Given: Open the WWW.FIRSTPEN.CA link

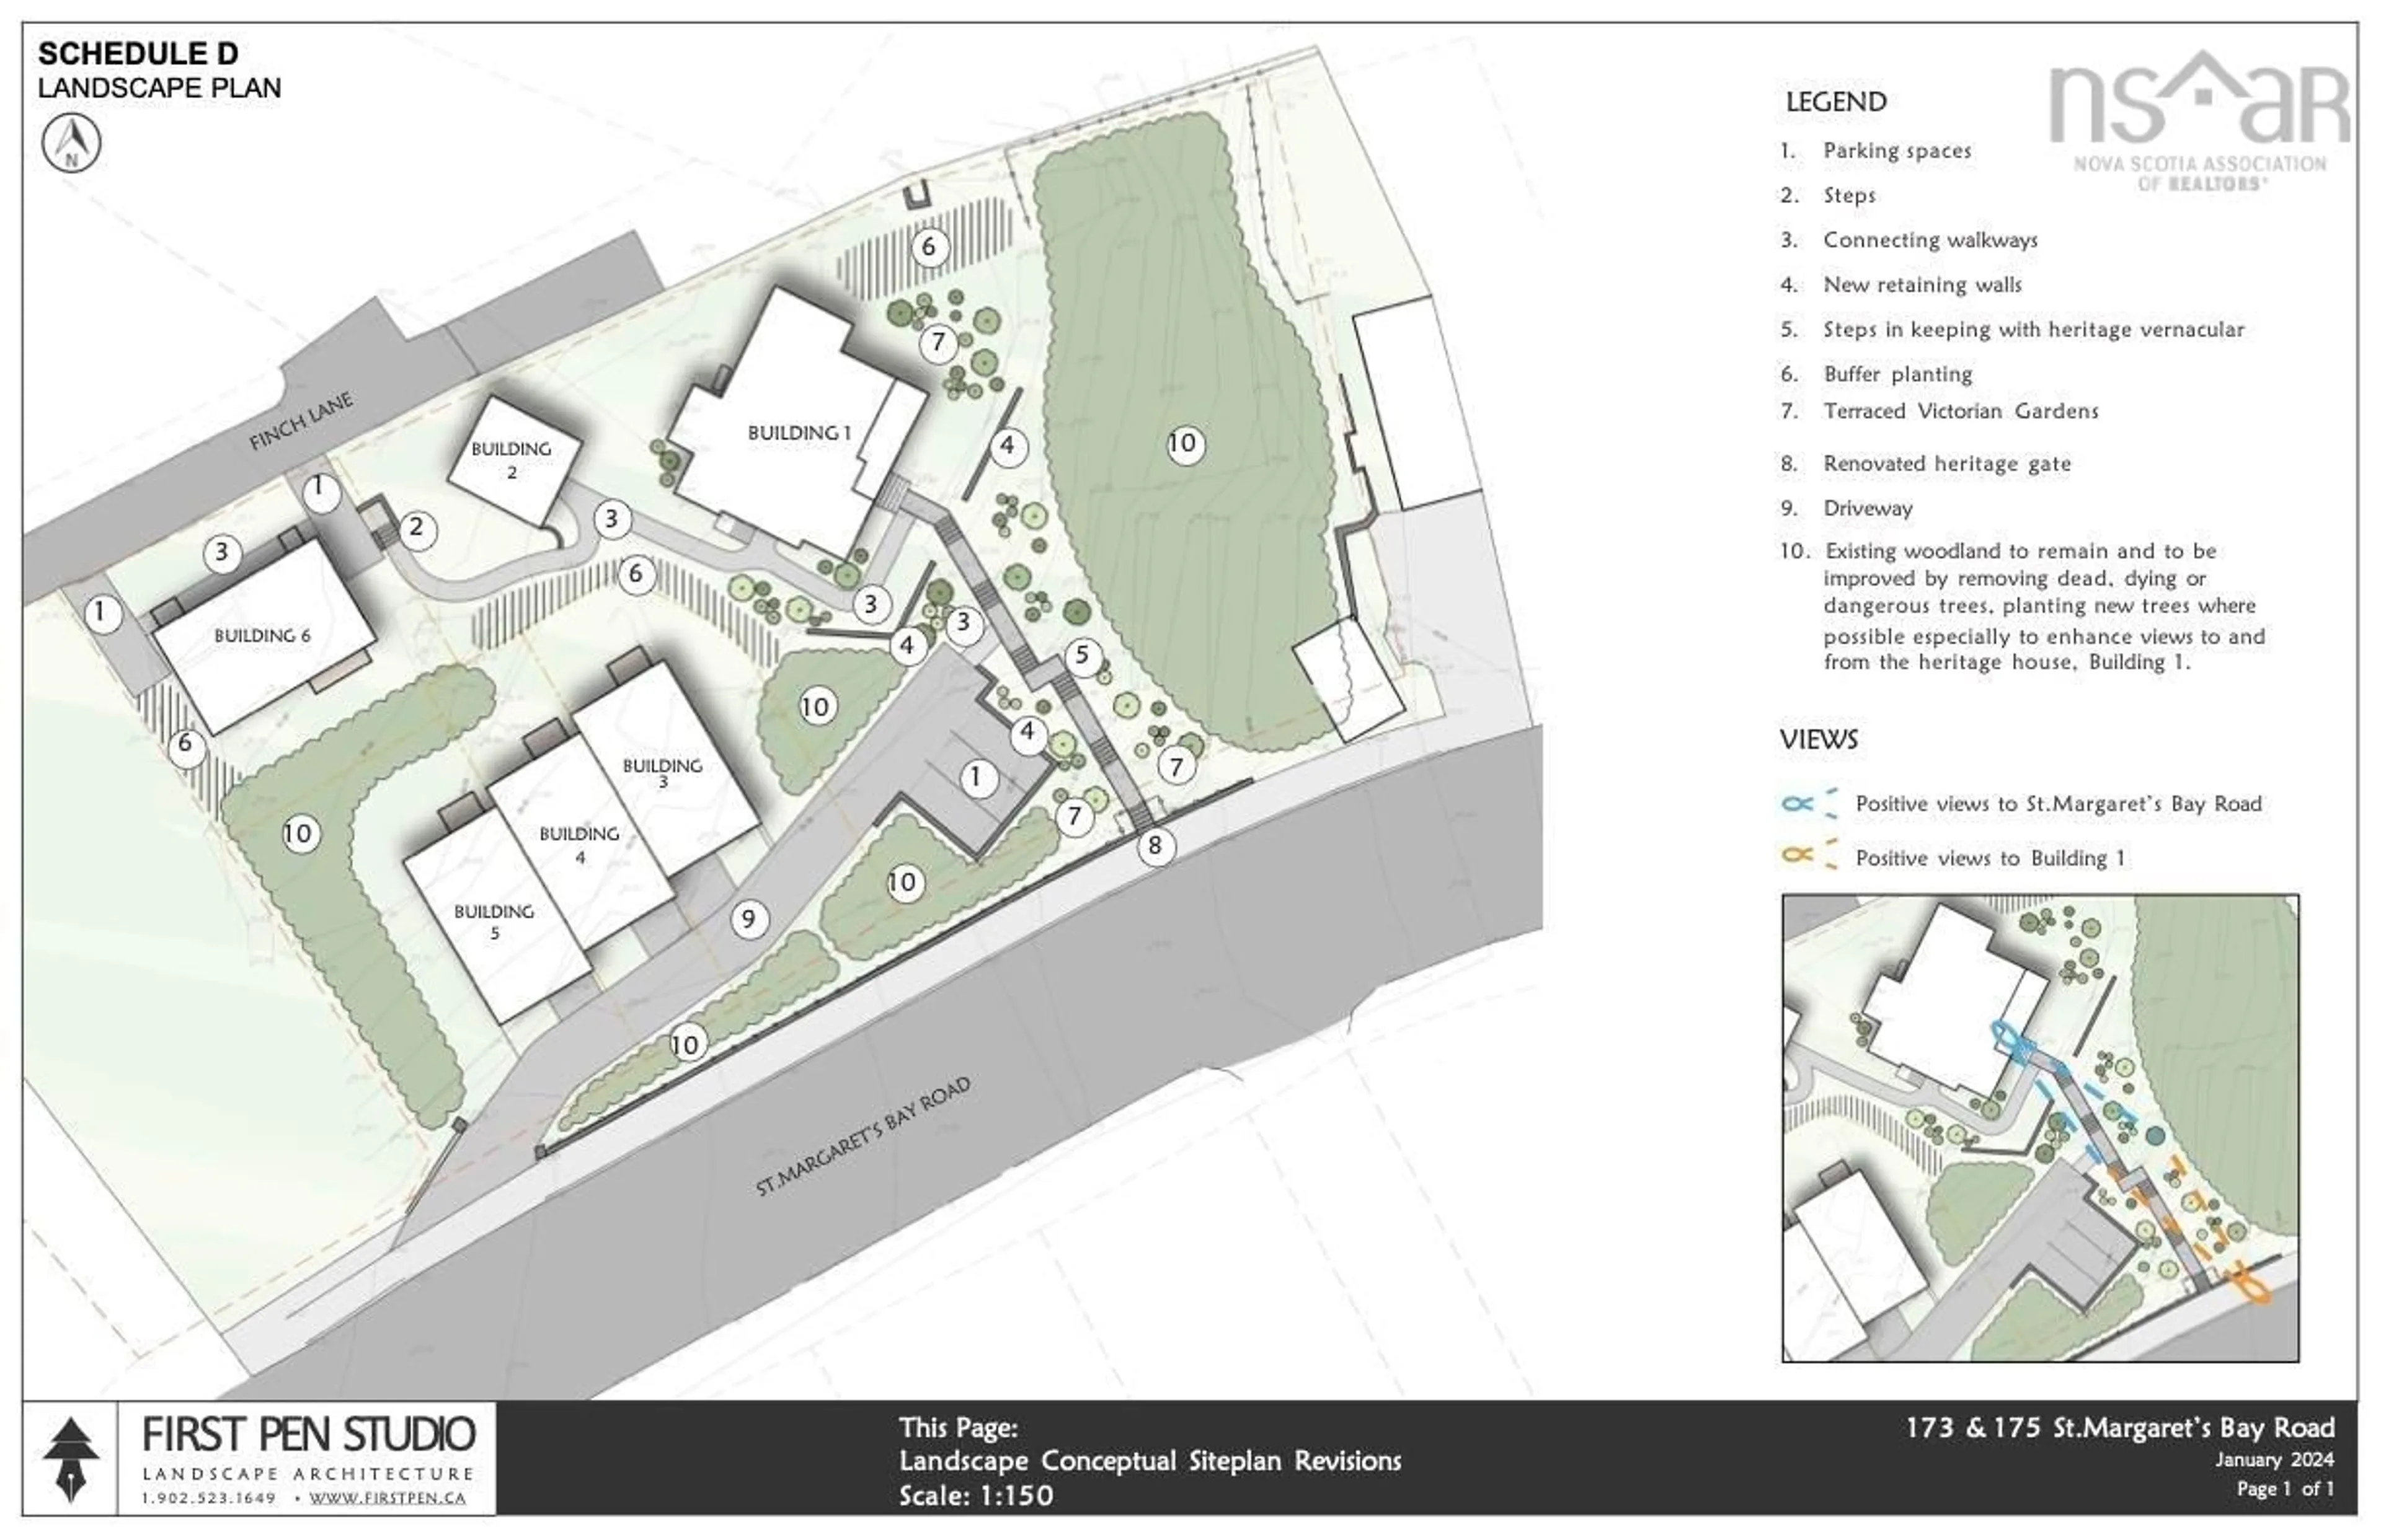Looking at the screenshot, I should 387,1498.
